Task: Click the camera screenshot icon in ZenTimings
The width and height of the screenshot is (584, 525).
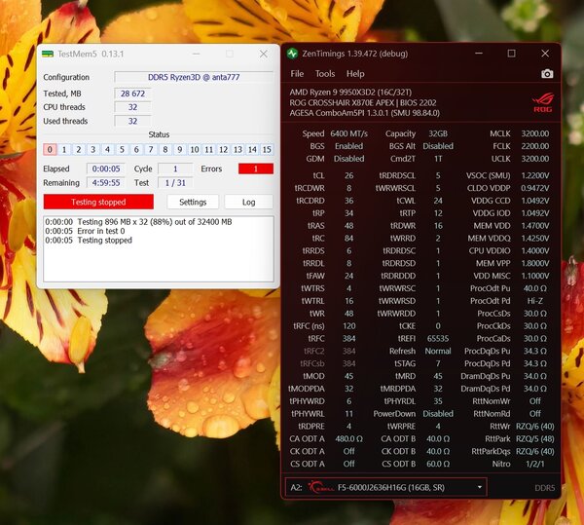Action: pyautogui.click(x=547, y=74)
